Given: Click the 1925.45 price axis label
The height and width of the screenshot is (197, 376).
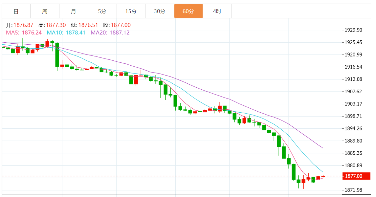Looking at the screenshot, I should pyautogui.click(x=353, y=42).
